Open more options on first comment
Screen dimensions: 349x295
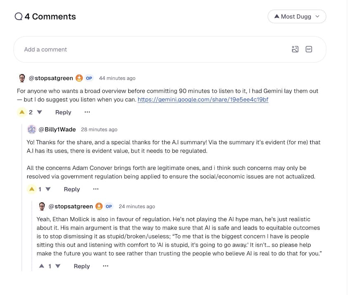point(87,112)
